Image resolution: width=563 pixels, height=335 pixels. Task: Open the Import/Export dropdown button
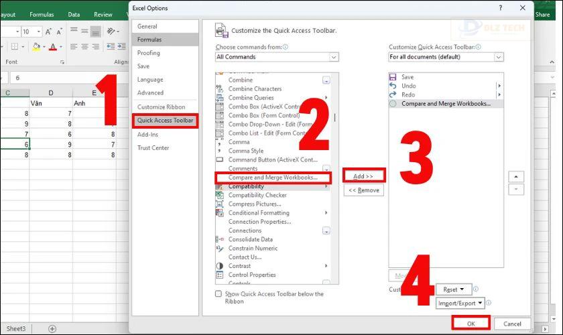[460, 304]
